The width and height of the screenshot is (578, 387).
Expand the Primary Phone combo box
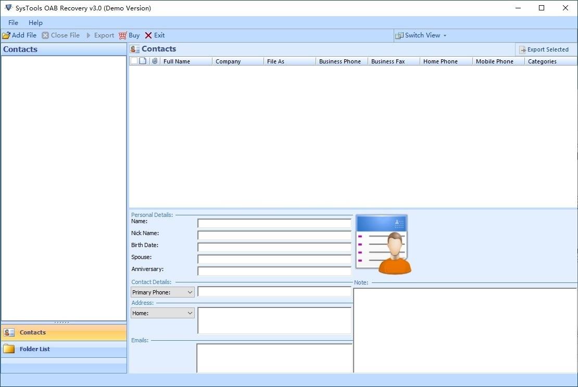click(x=162, y=292)
